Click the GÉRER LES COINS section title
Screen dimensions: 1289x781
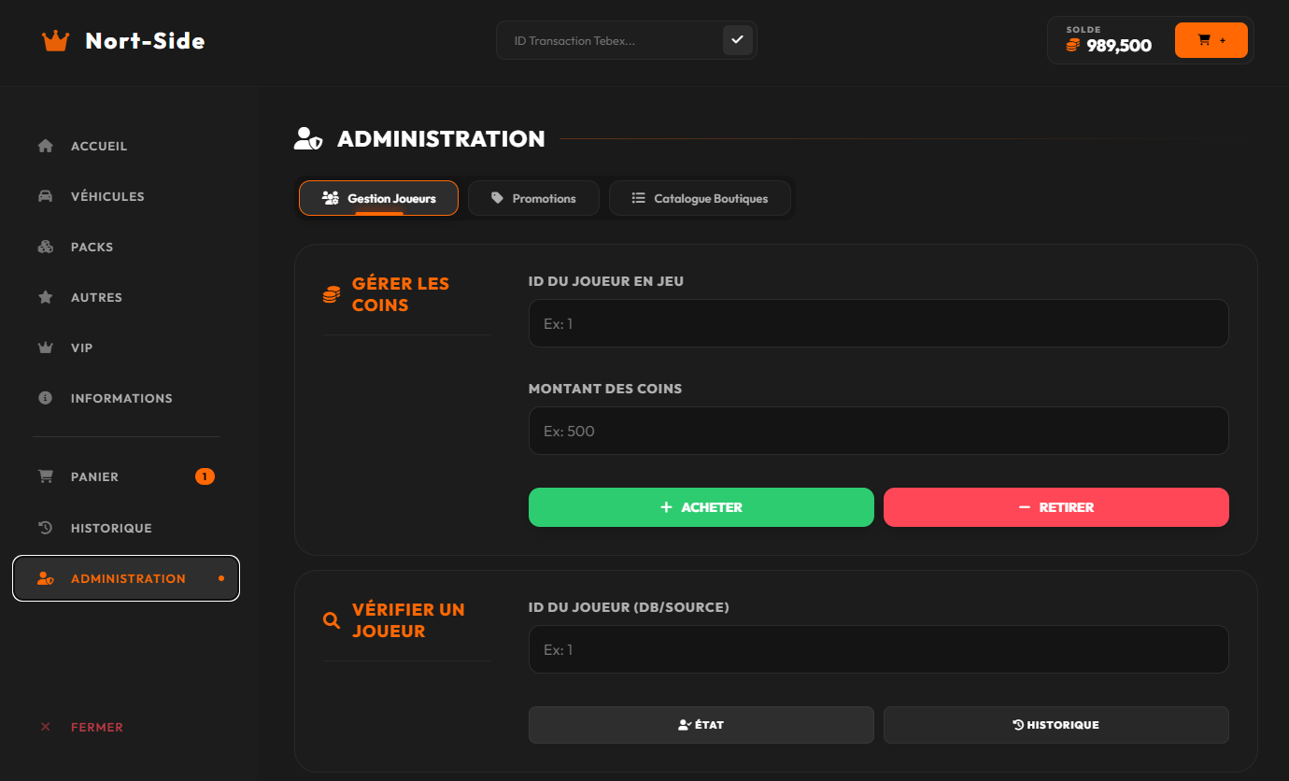(401, 294)
